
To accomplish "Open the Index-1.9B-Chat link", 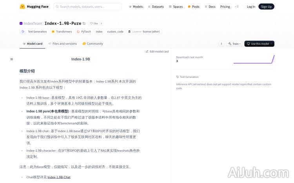I will pyautogui.click(x=59, y=177).
